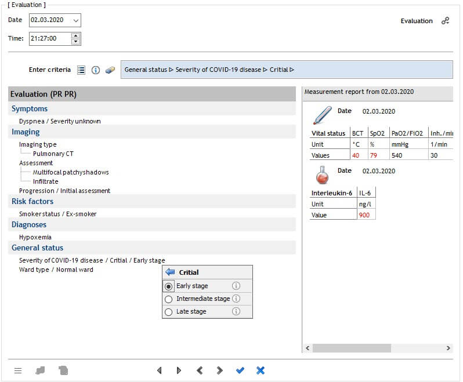Open the Date dropdown calendar
This screenshot has height=382, width=463.
click(x=75, y=20)
